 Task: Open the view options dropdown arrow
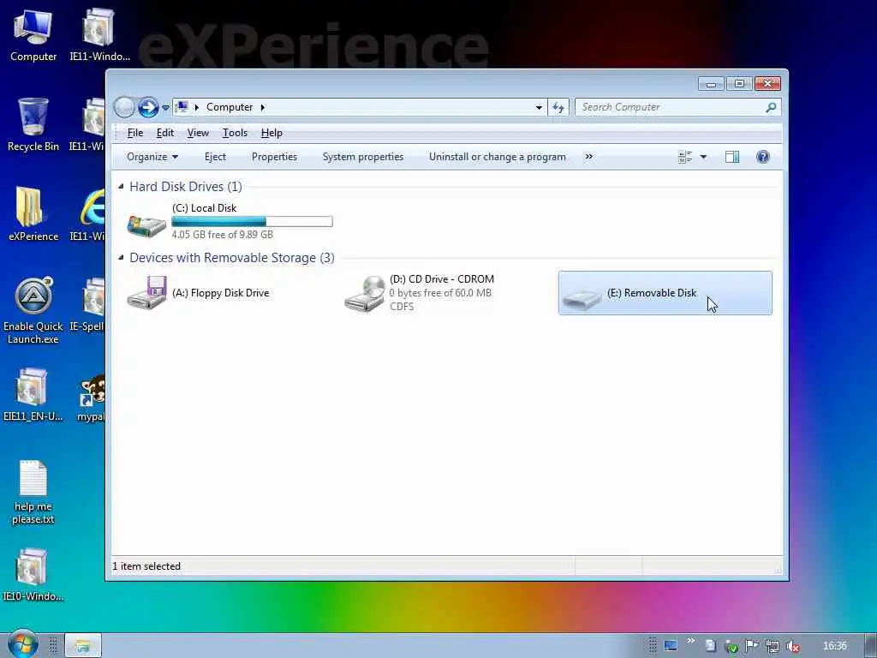pos(703,157)
